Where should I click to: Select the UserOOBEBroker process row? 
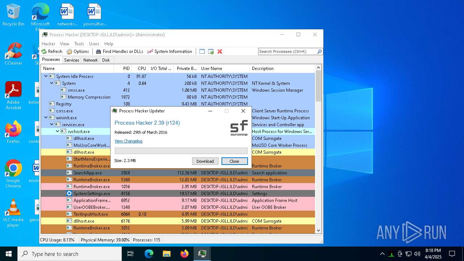pos(178,207)
